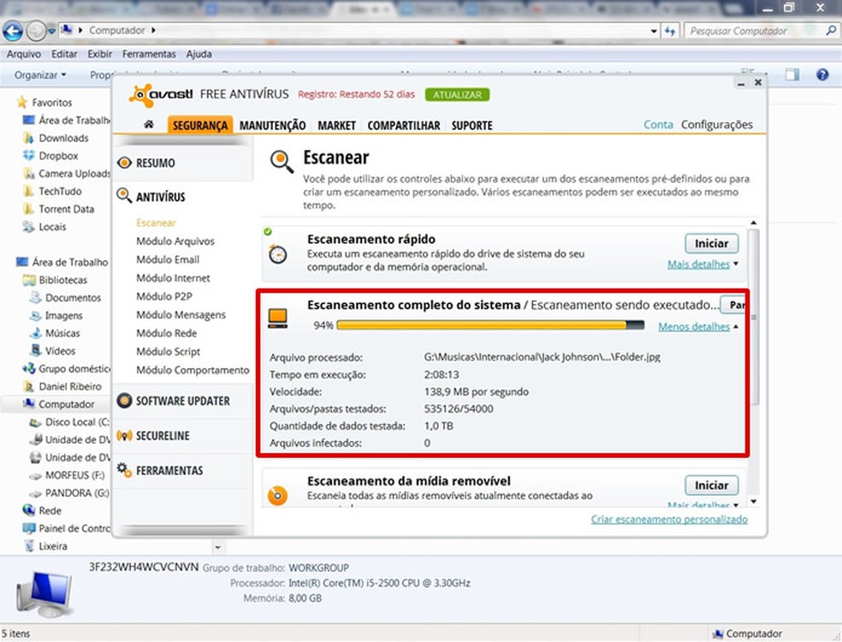Open Ferramentas gears icon
Viewport: 842px width, 642px height.
[x=124, y=470]
